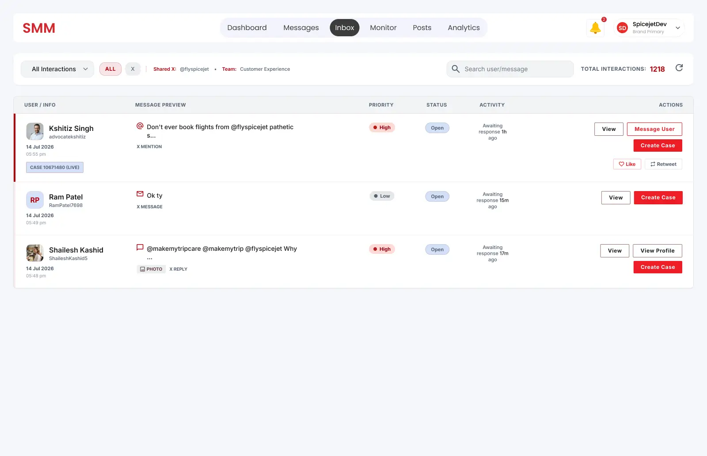Screen dimensions: 707x456
Task: Click the Open status badge for Ram Patel
Action: pyautogui.click(x=437, y=196)
